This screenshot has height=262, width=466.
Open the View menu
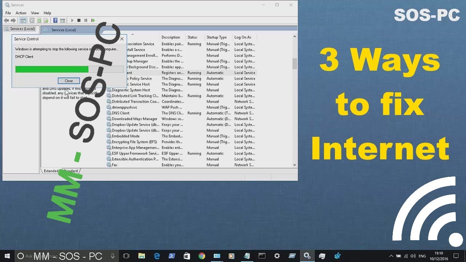(35, 13)
